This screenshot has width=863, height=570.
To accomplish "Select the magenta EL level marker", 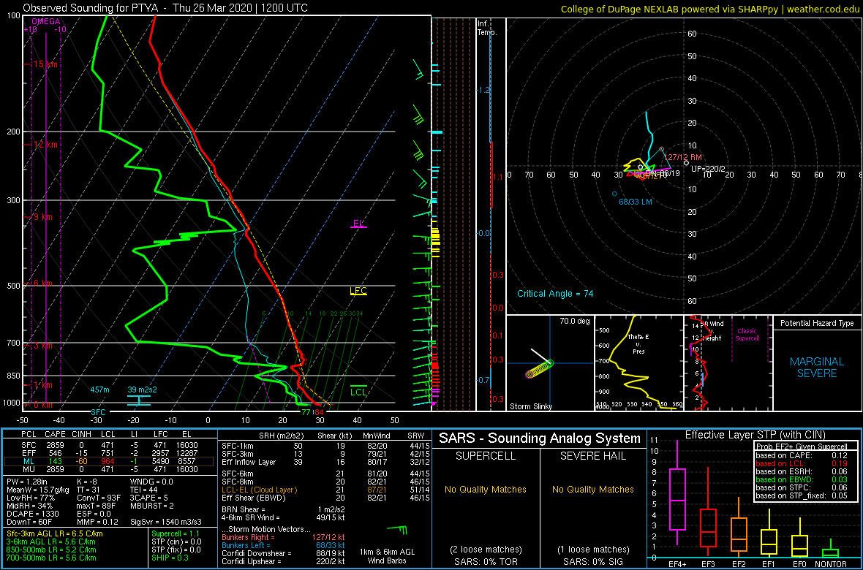I will point(359,224).
